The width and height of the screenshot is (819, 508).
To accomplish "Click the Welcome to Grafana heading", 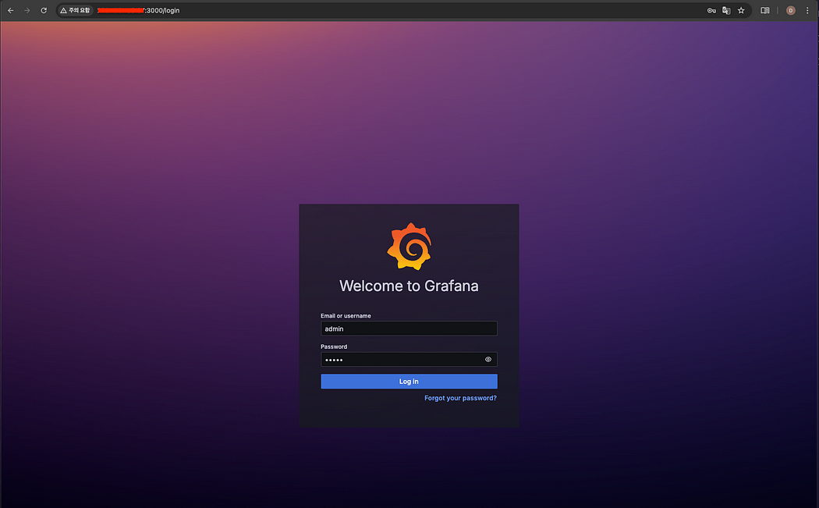I will [409, 286].
